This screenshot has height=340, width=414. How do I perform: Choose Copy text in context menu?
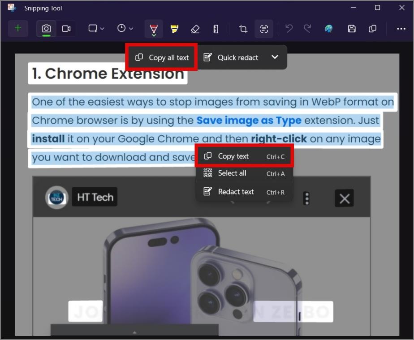(x=244, y=156)
